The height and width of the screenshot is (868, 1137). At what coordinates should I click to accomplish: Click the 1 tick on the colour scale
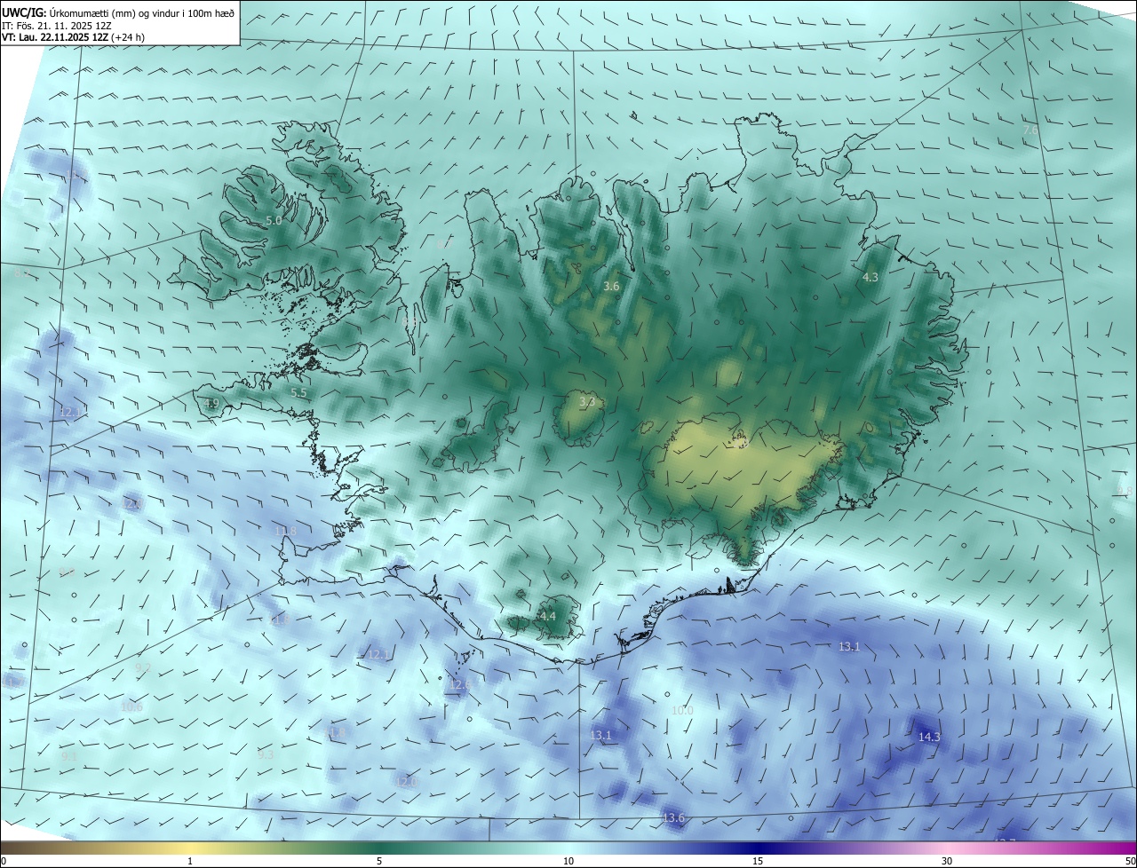190,861
